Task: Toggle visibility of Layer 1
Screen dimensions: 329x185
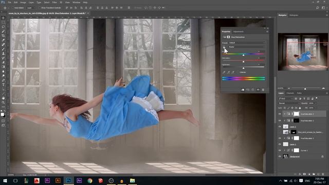Action: 280,144
